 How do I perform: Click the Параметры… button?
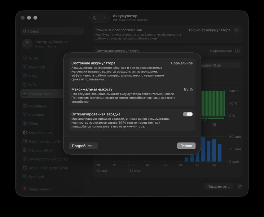coord(219,187)
